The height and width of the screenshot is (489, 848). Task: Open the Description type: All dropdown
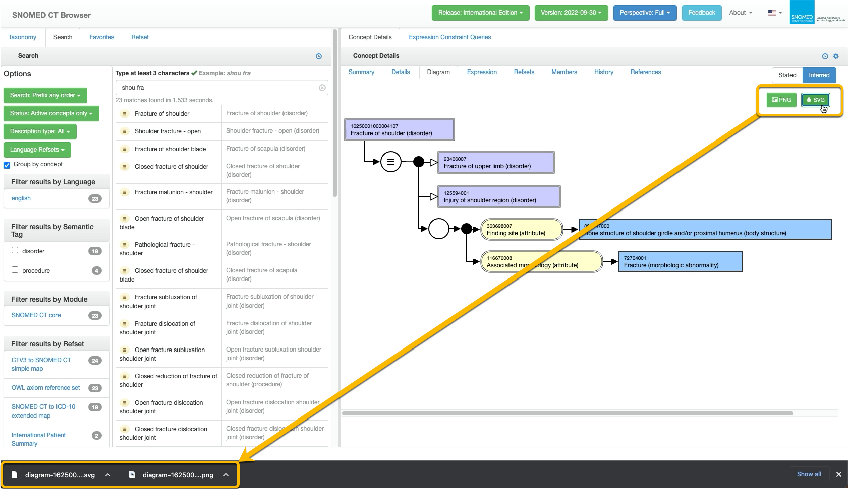[40, 131]
